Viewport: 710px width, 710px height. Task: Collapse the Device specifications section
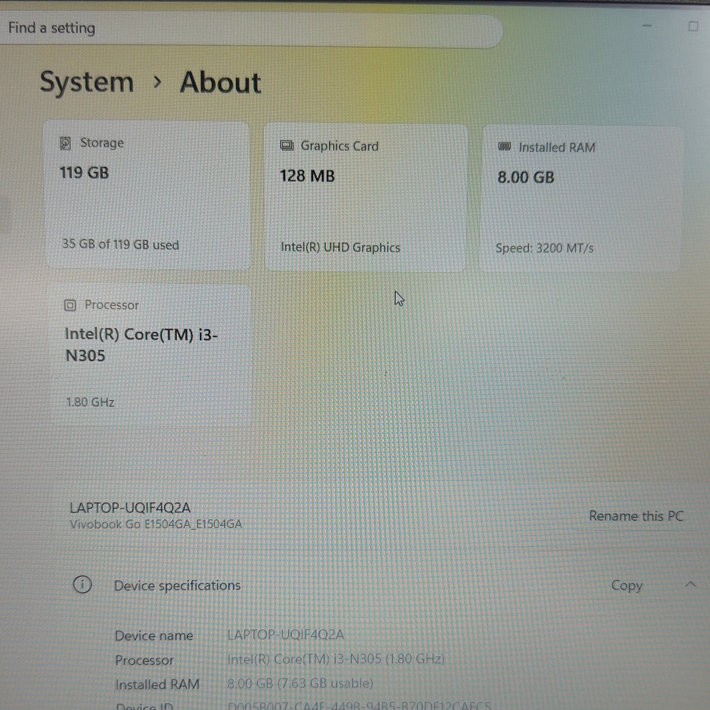click(690, 585)
